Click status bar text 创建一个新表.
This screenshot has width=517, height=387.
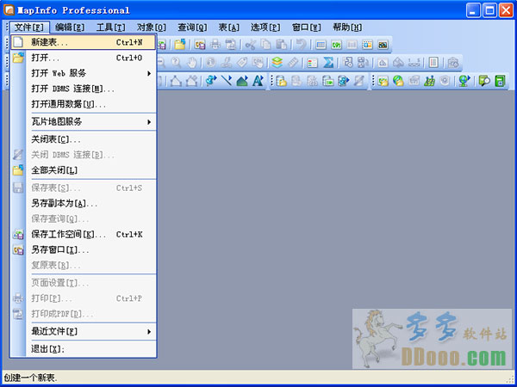click(x=30, y=378)
